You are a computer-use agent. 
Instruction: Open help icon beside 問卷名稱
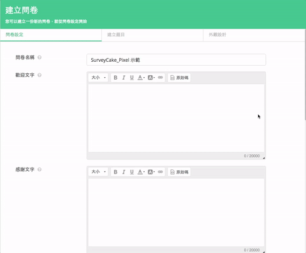click(x=40, y=57)
